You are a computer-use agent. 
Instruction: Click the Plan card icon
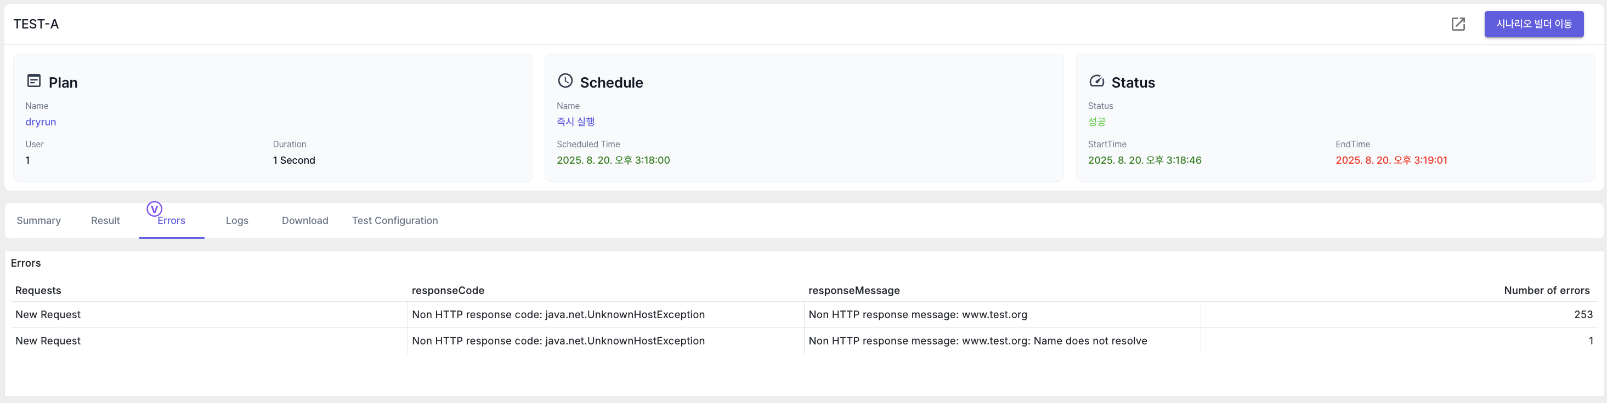pos(35,81)
